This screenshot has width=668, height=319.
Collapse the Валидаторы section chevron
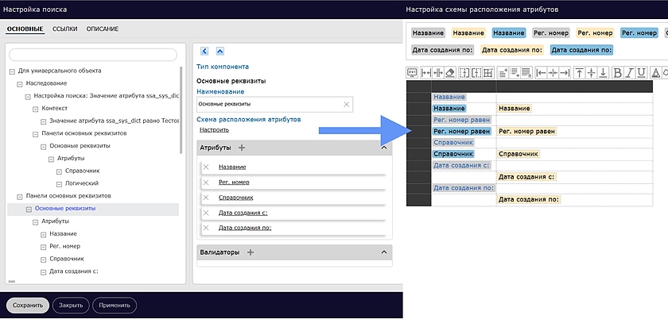(384, 252)
